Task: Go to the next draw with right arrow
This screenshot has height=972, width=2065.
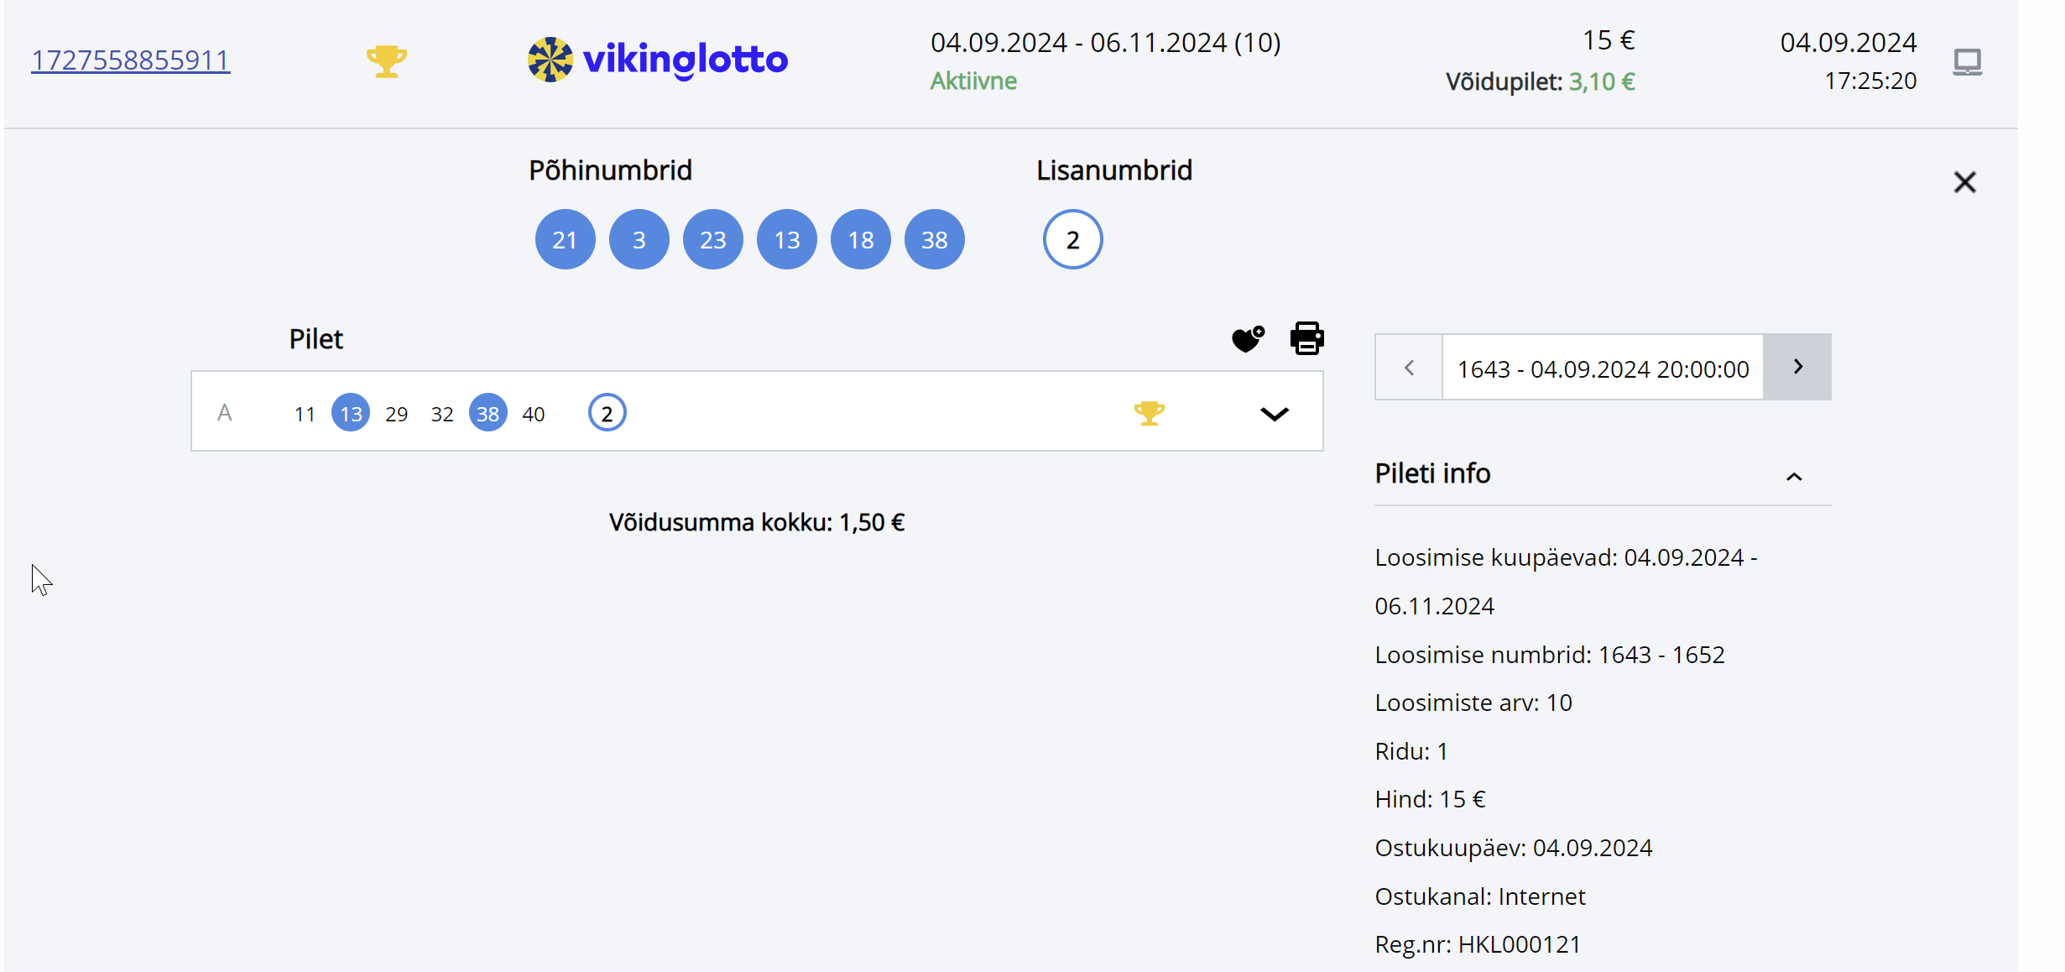Action: pos(1797,367)
